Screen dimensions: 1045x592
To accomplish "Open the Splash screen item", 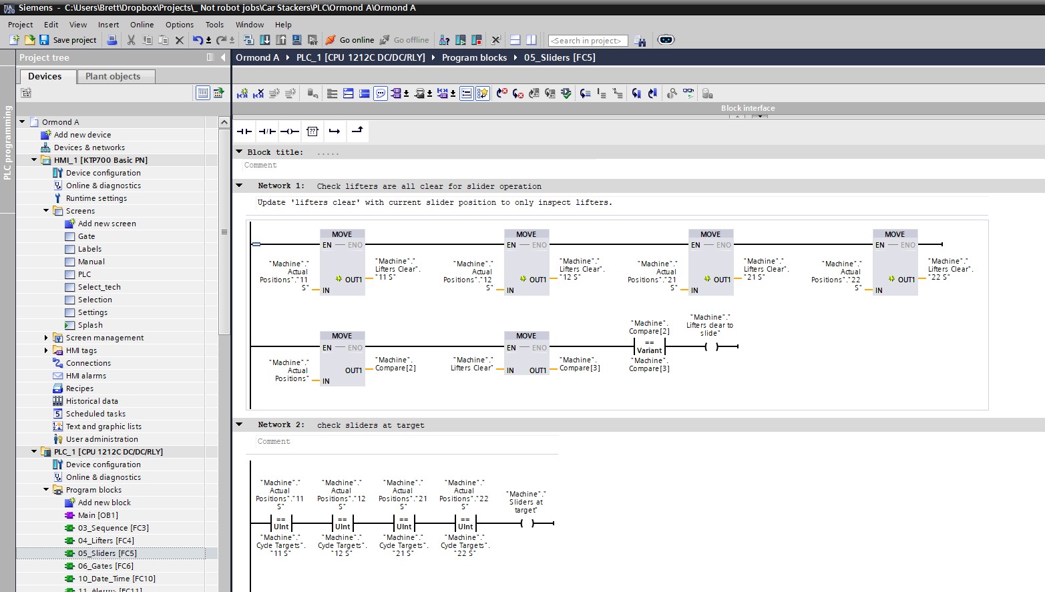I will point(90,325).
